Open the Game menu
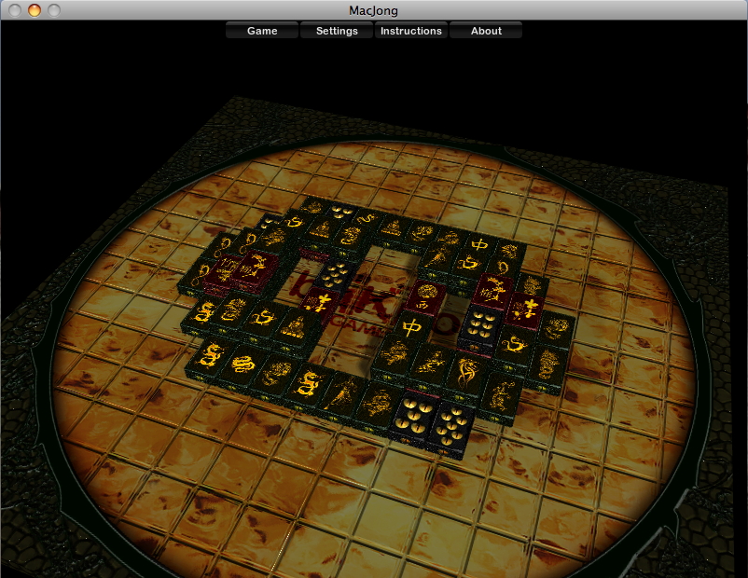Viewport: 748px width, 578px height. pyautogui.click(x=262, y=31)
